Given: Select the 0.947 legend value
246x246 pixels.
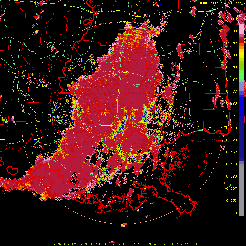Looking at the screenshot, I should point(232,43).
